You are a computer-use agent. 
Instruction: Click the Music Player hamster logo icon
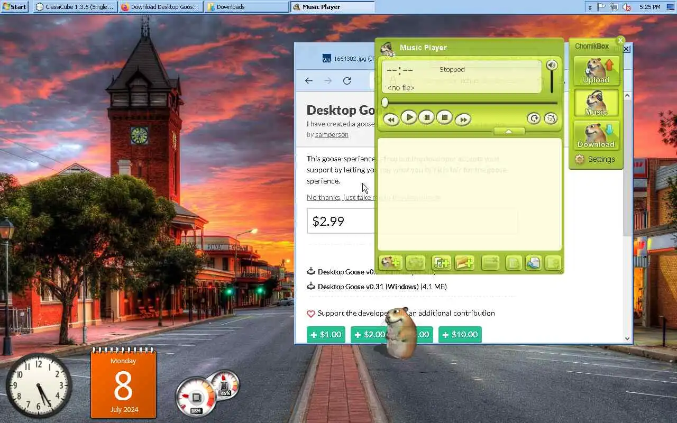[387, 49]
